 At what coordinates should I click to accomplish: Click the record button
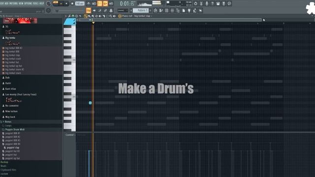click(x=72, y=3)
